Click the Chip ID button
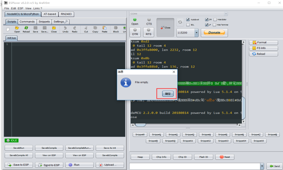 [x=183, y=157]
